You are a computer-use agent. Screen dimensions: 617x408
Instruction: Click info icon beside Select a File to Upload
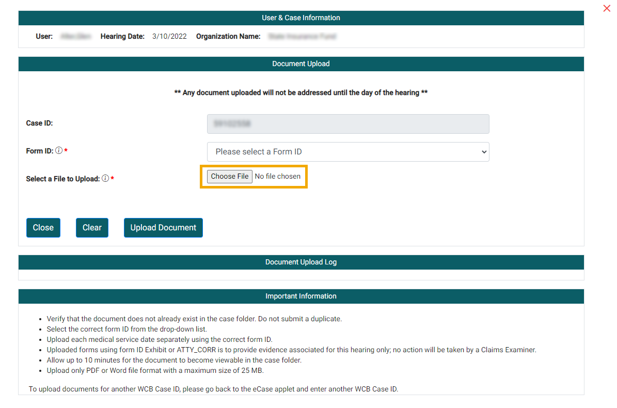tap(105, 179)
